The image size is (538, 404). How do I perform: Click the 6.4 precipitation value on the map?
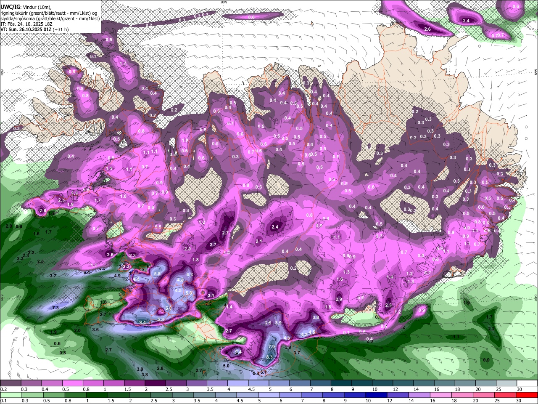[x=87, y=273]
